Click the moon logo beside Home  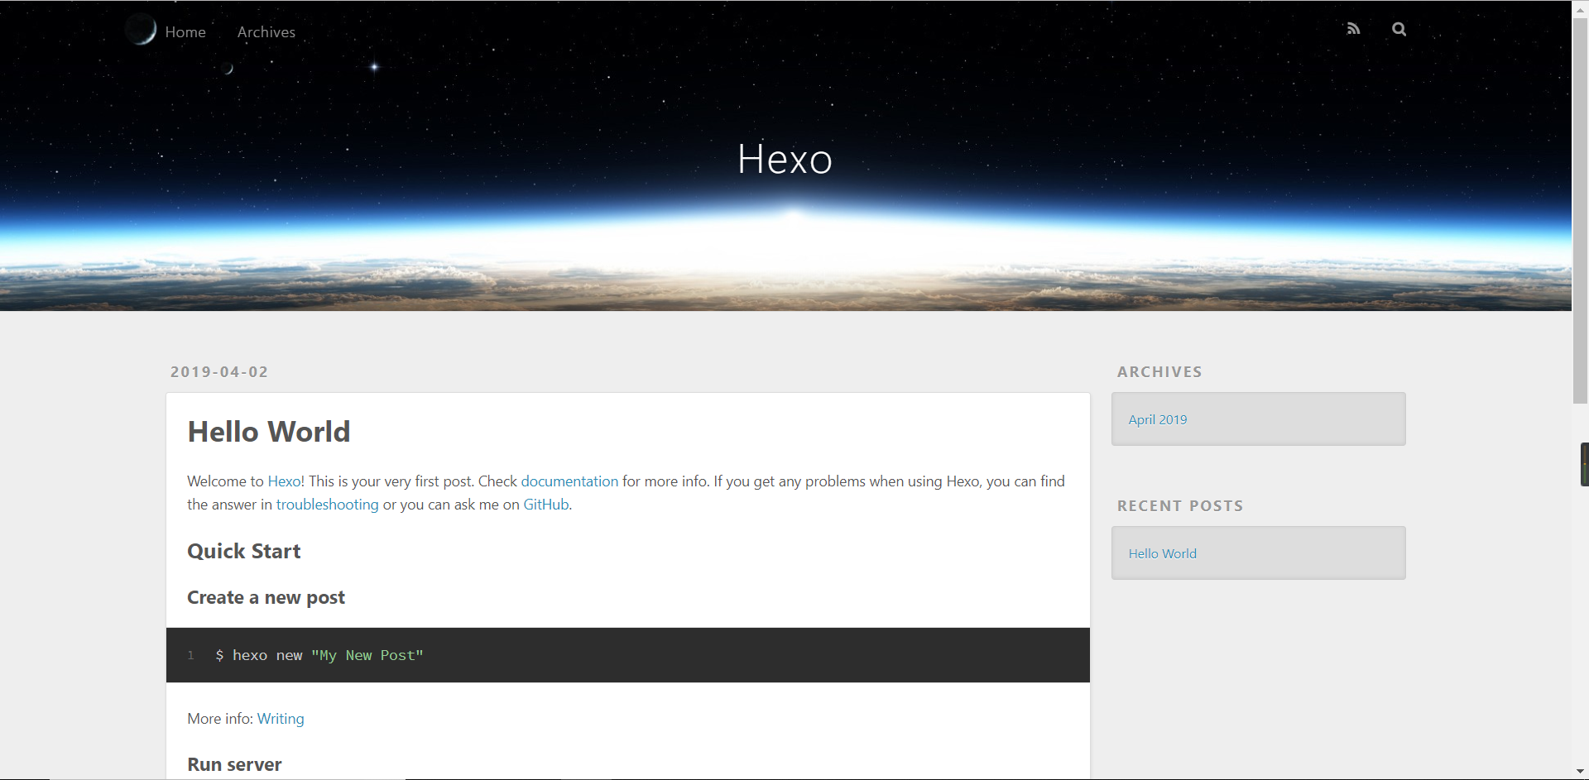pos(141,30)
